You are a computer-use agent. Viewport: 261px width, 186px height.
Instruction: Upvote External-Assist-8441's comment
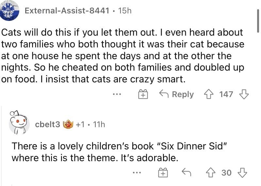(208, 94)
